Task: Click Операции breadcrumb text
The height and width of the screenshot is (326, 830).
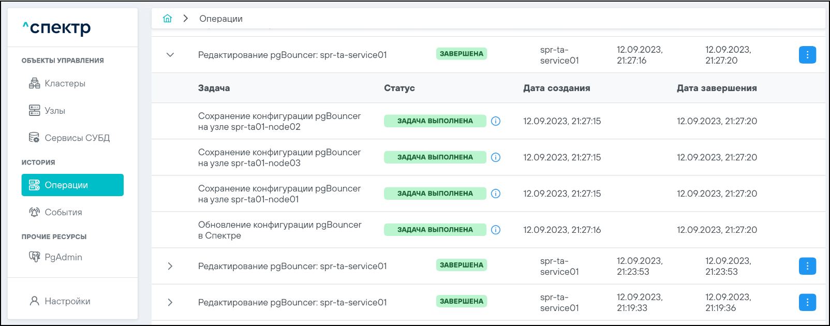Action: coord(221,19)
